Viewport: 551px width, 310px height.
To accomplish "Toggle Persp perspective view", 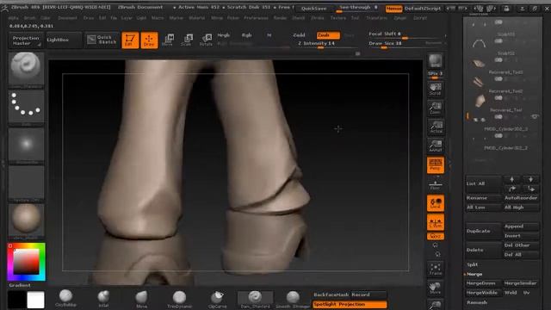I will (436, 164).
